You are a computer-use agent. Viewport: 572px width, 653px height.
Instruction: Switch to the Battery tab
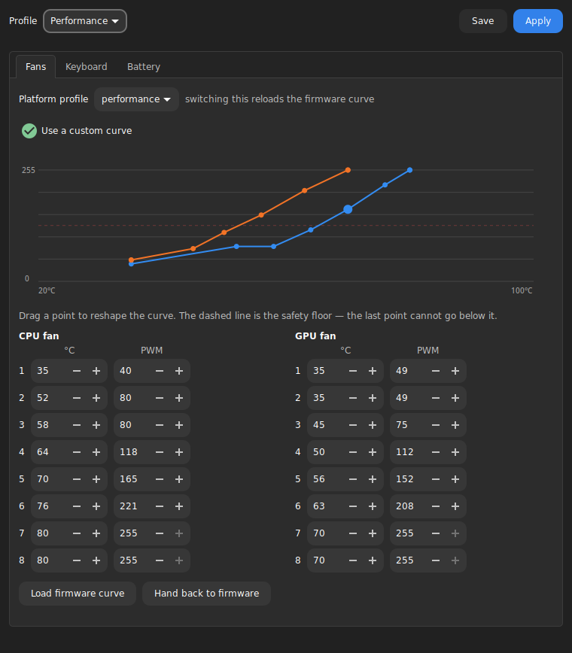144,67
